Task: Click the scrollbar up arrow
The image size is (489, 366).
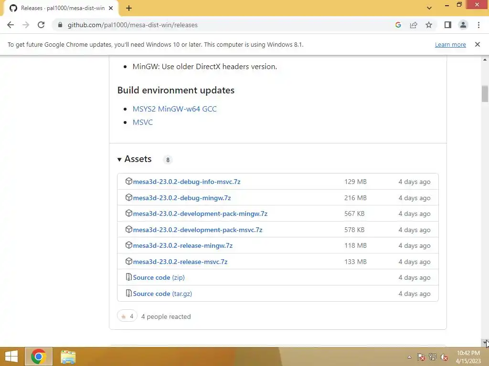Action: click(485, 60)
